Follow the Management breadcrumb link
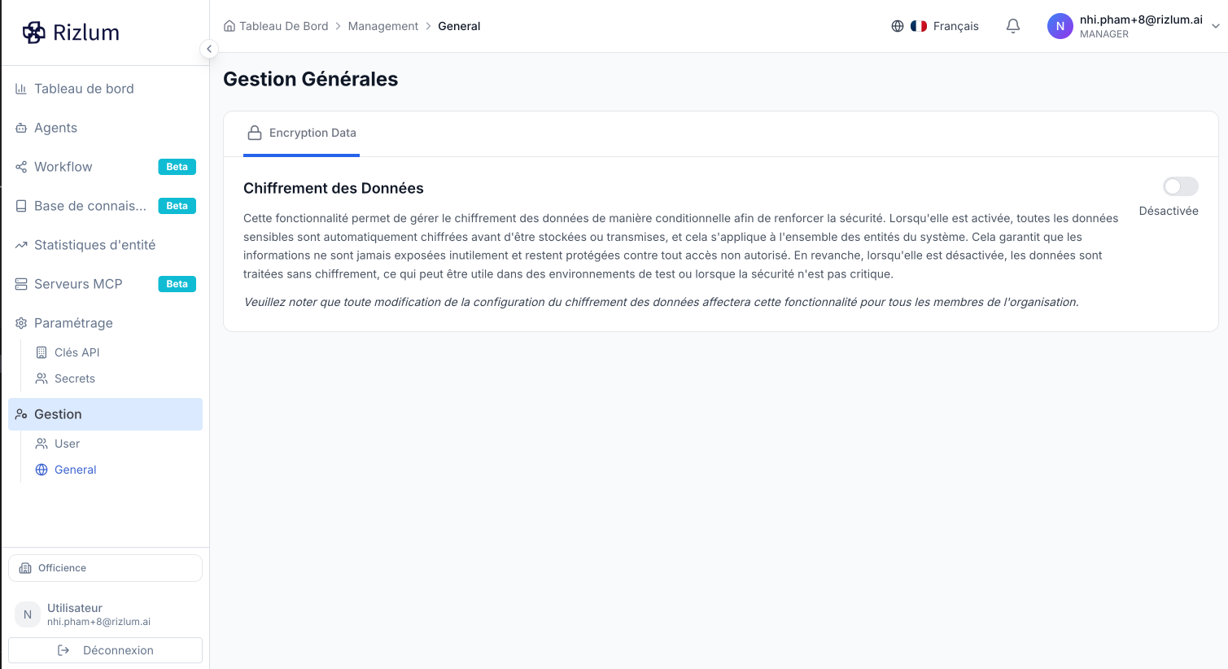 pyautogui.click(x=383, y=26)
